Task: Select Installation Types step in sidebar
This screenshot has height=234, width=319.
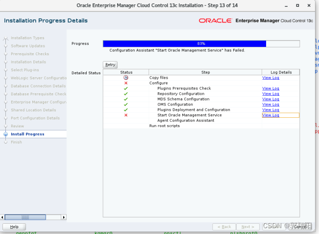Action: tap(27, 38)
